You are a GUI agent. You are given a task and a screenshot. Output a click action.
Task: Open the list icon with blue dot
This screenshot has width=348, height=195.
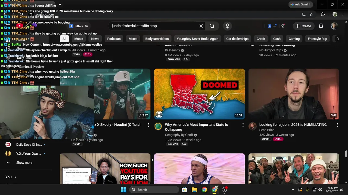pos(275,26)
